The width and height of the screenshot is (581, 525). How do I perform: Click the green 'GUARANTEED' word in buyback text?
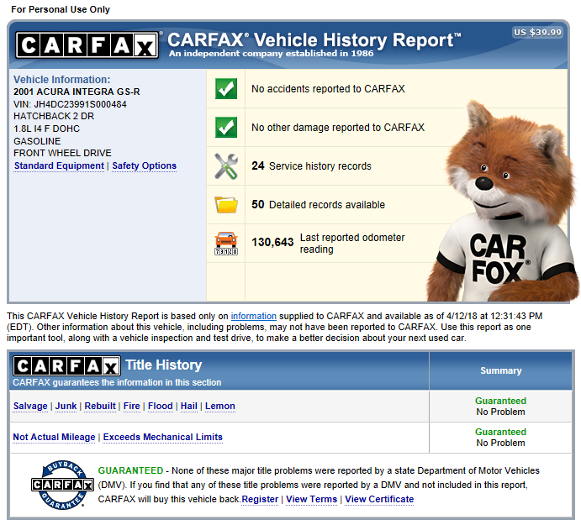pos(130,470)
